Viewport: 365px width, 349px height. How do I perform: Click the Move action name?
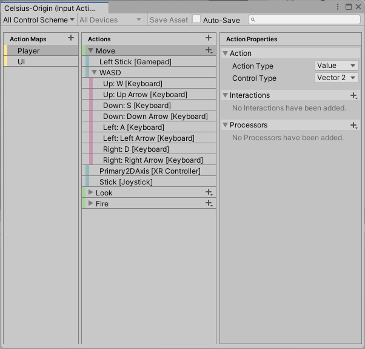coord(105,51)
